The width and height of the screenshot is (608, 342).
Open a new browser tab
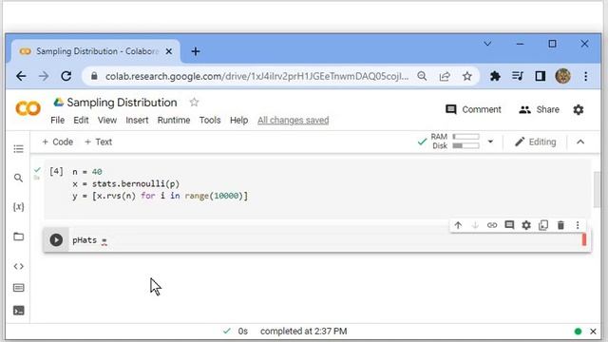(196, 51)
